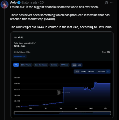Click the embed code brackets icon

click(108, 72)
